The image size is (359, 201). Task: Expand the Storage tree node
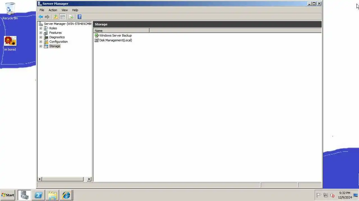[x=41, y=46]
